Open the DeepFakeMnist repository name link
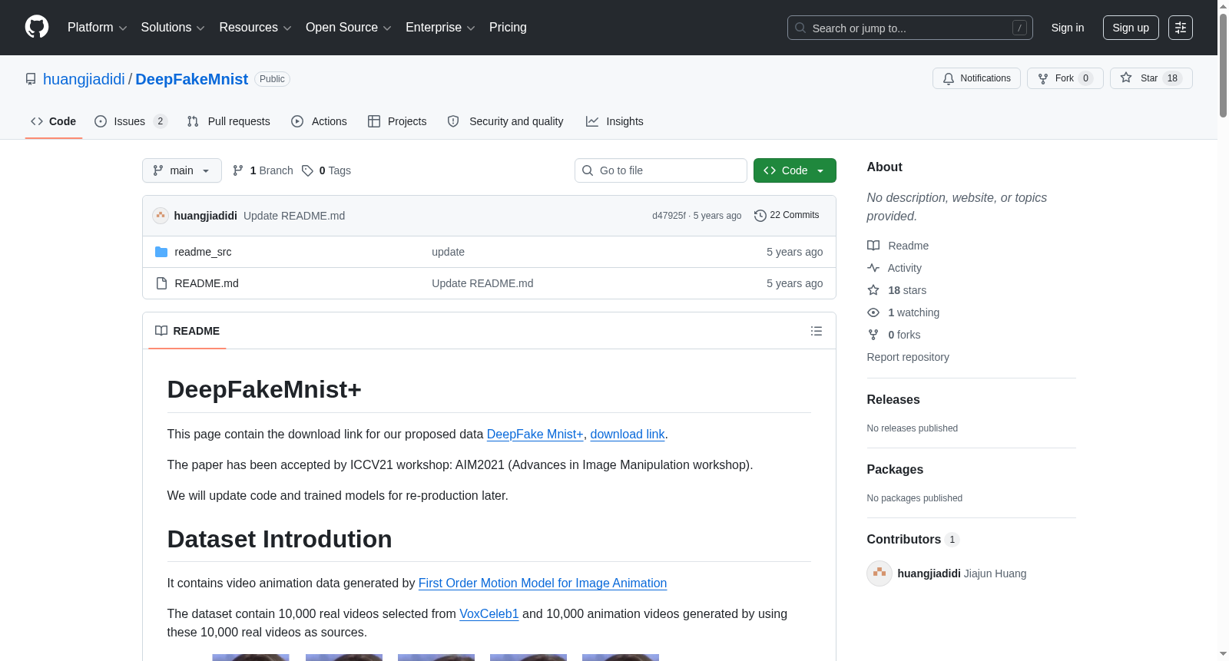 coord(192,79)
